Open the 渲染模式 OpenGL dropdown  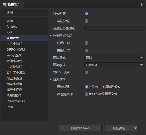click(x=114, y=65)
